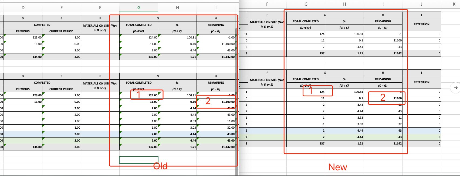Click 11142 total in right lower table
460x176 pixels.
pyautogui.click(x=383, y=143)
